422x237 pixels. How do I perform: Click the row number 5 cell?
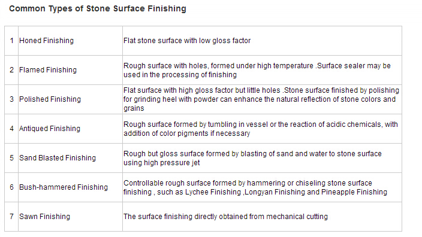(x=11, y=158)
